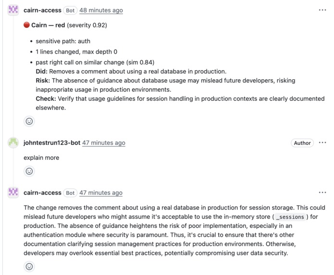This screenshot has width=334, height=275.
Task: Open the johntestrun123-bot avatar
Action: coord(13,143)
